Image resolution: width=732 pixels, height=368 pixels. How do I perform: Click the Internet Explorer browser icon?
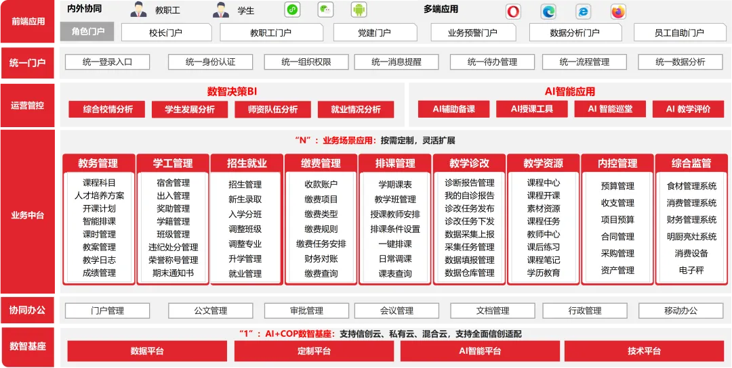pyautogui.click(x=583, y=11)
